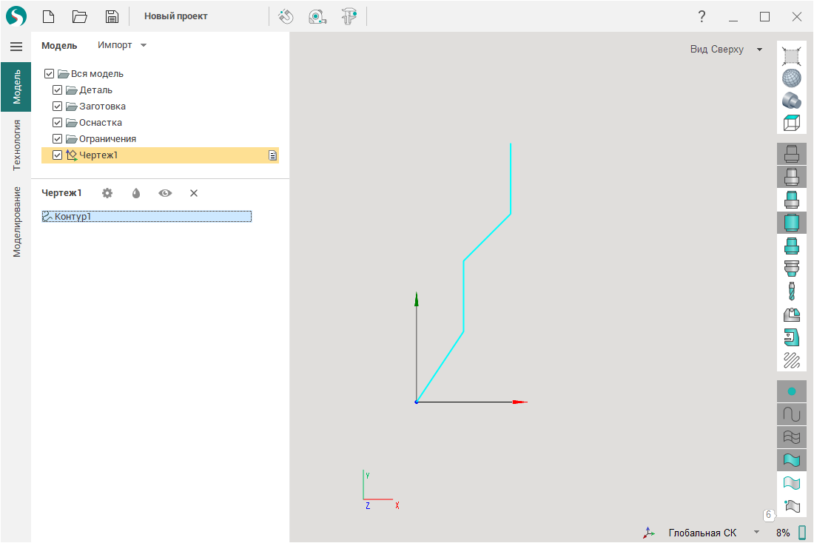Toggle the eye visibility icon for Чертеж1
814x543 pixels.
coord(165,193)
